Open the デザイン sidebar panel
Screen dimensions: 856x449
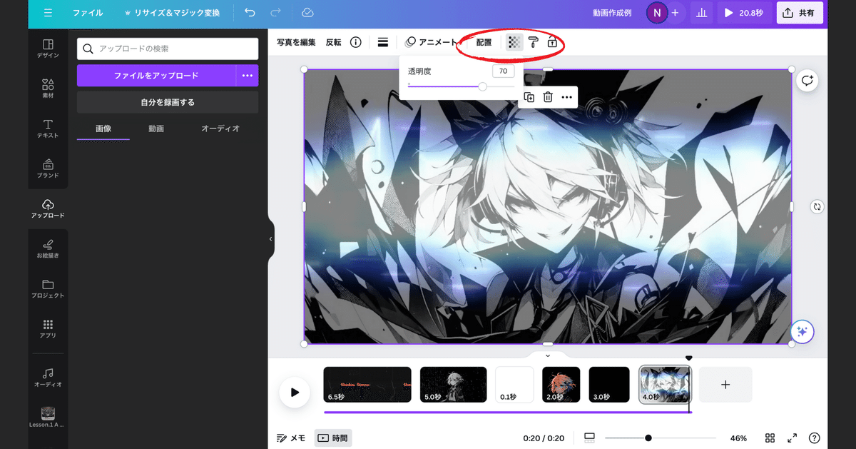click(49, 49)
